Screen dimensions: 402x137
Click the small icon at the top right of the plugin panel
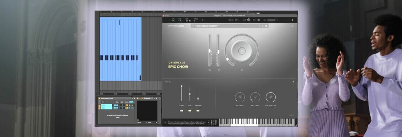point(292,26)
